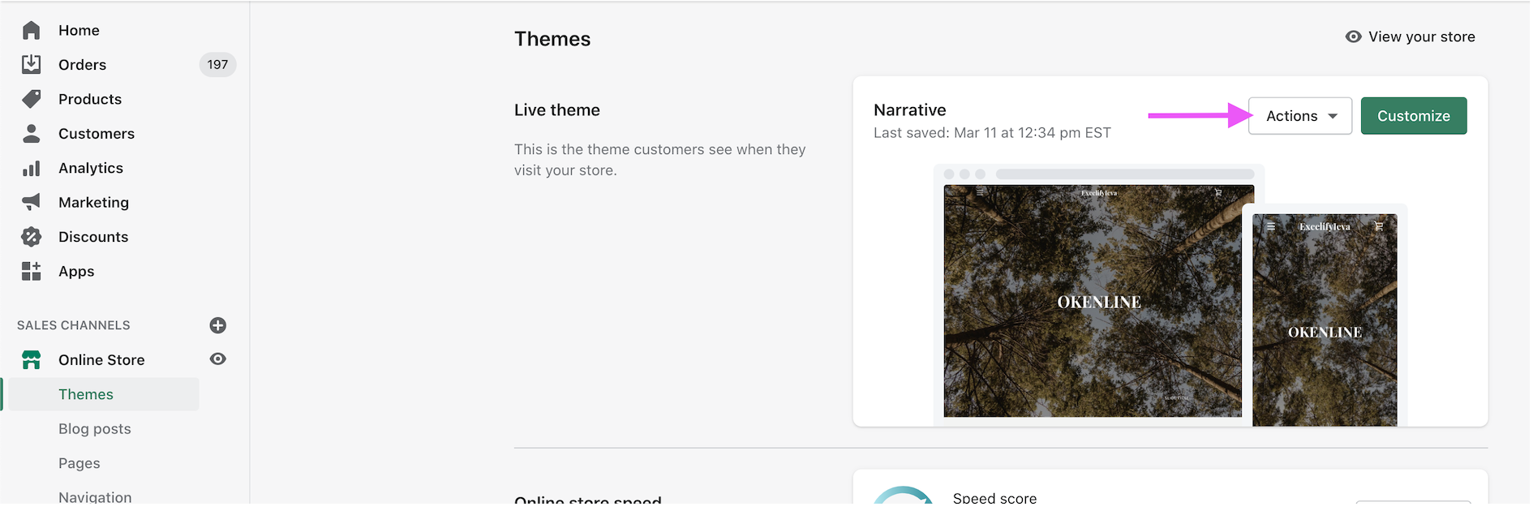Add a sales channel with plus icon
1533x511 pixels.
tap(217, 325)
